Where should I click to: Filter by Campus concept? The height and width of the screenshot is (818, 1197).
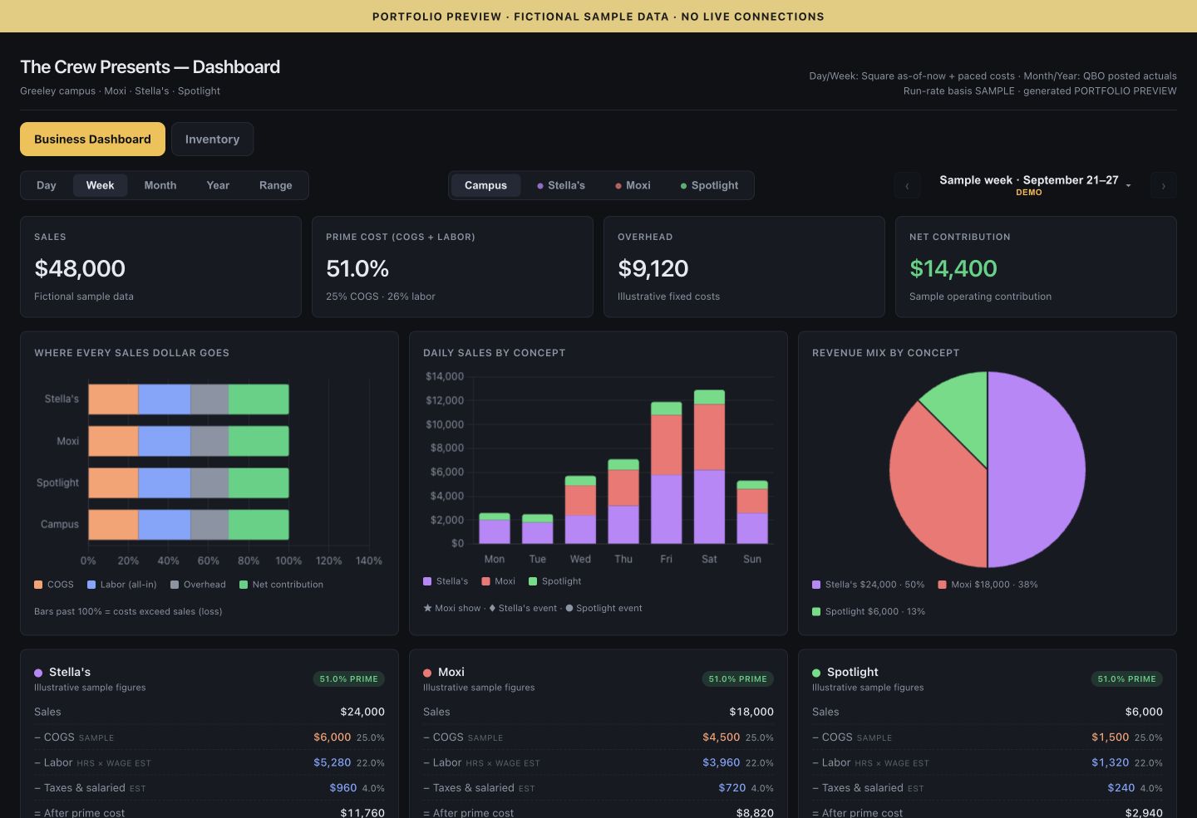[485, 185]
